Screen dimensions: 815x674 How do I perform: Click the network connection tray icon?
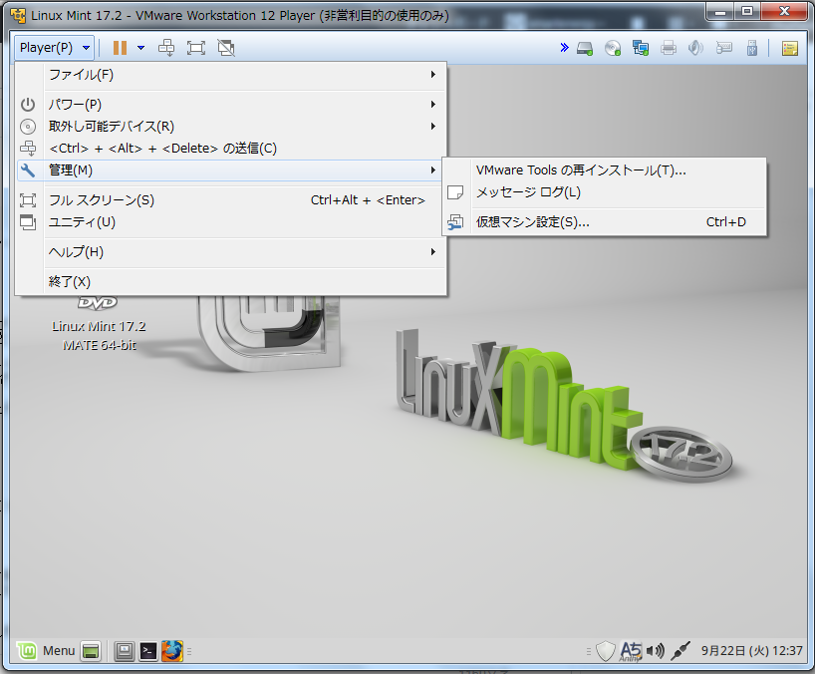pos(679,651)
